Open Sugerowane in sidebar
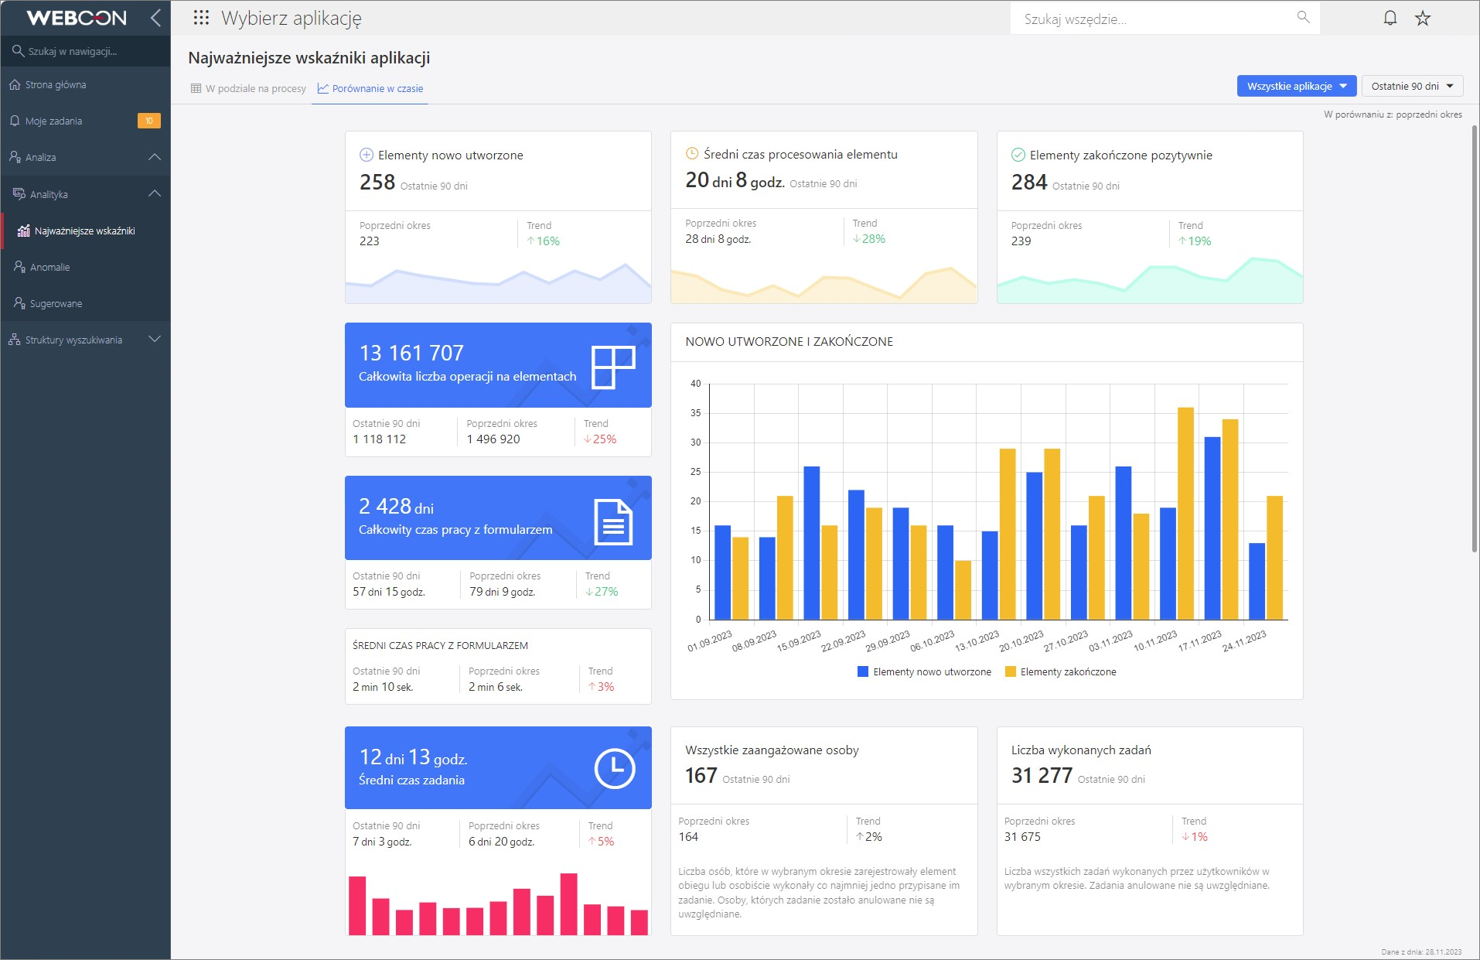 click(85, 303)
